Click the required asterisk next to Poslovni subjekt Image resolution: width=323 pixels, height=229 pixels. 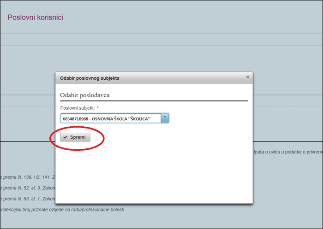click(98, 108)
